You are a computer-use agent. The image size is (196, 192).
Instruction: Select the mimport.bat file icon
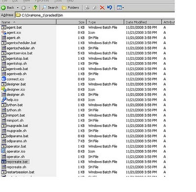pyautogui.click(x=4, y=115)
